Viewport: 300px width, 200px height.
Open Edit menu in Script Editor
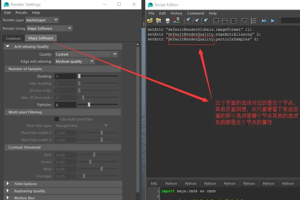point(162,13)
